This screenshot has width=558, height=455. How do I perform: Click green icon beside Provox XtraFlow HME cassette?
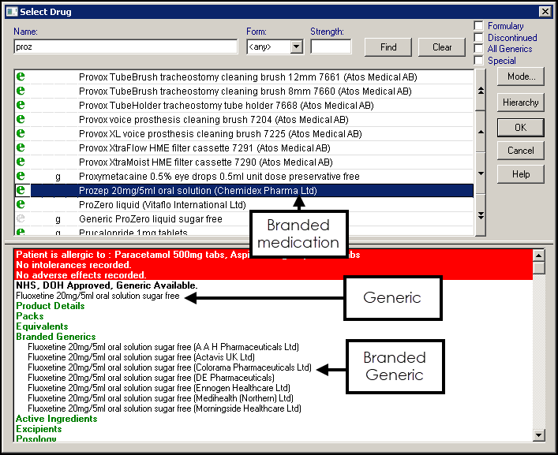[21, 147]
